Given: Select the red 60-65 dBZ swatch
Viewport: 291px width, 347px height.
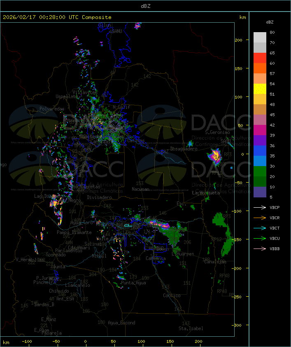Looking at the screenshot, I should click(260, 58).
